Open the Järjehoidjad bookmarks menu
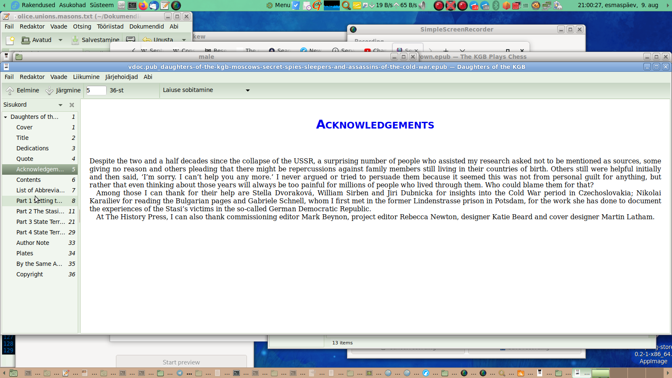This screenshot has width=672, height=378. [121, 77]
